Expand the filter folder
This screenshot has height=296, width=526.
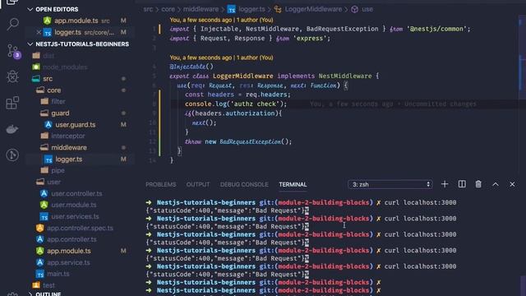click(58, 101)
